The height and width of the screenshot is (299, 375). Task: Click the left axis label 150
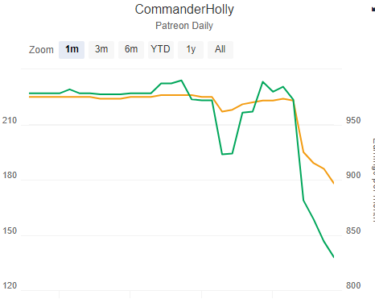[10, 230]
